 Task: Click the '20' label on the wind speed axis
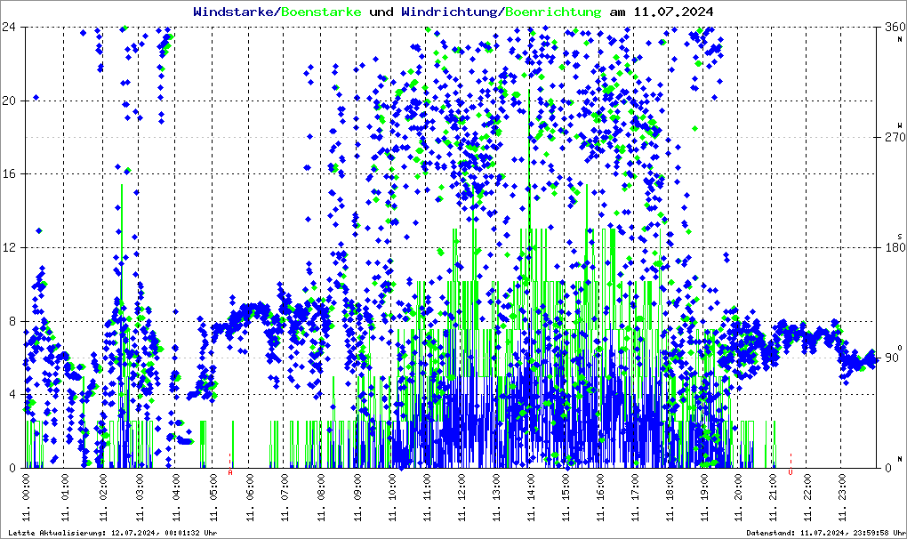9,100
